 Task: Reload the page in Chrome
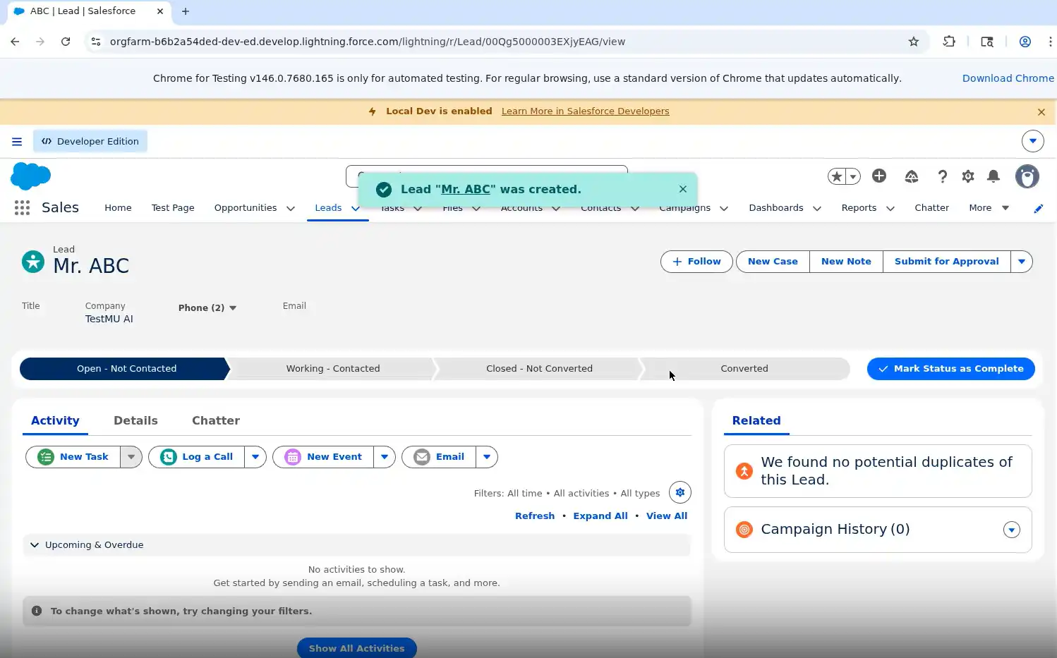click(x=66, y=42)
